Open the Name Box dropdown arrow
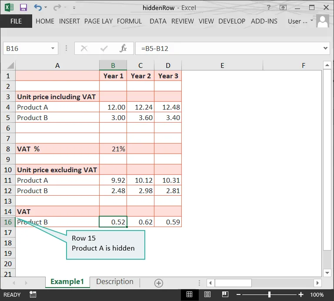This screenshot has width=334, height=301. [53, 48]
